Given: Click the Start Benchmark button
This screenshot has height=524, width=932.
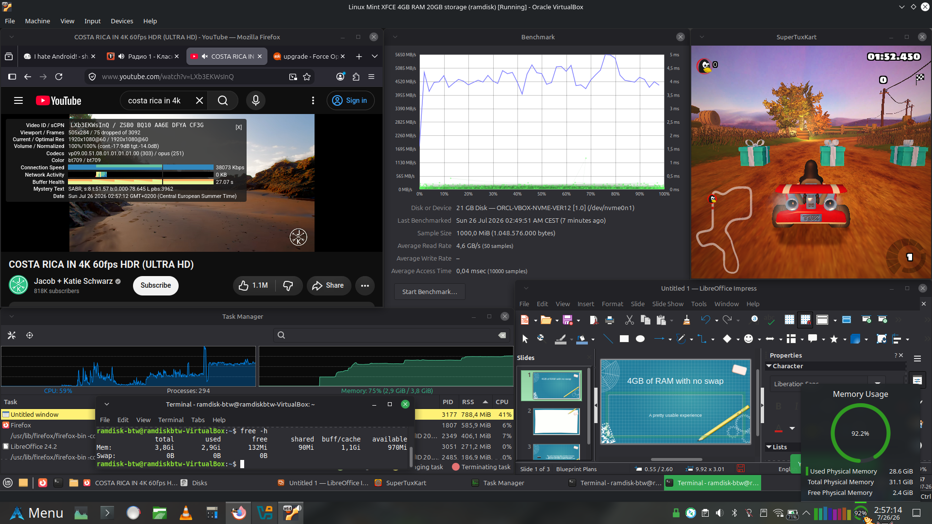Looking at the screenshot, I should [430, 292].
